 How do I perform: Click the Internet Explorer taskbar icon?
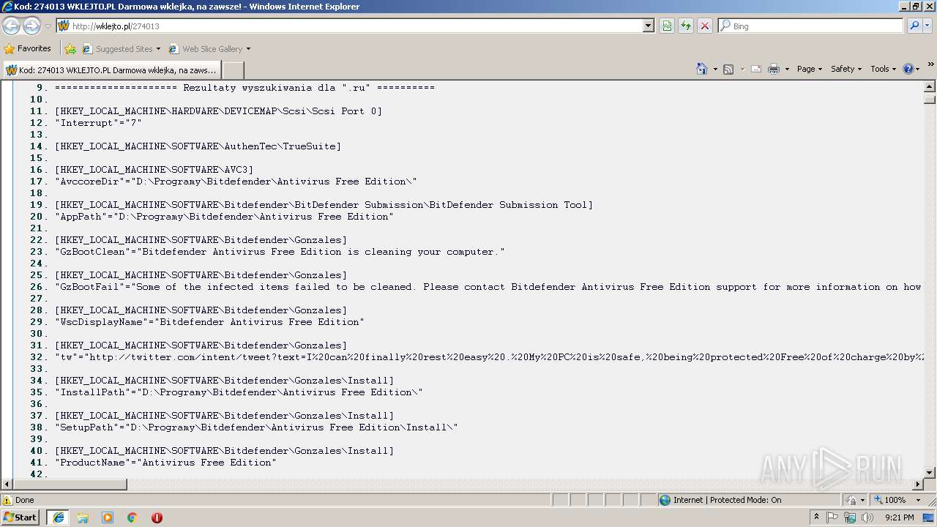tap(58, 517)
